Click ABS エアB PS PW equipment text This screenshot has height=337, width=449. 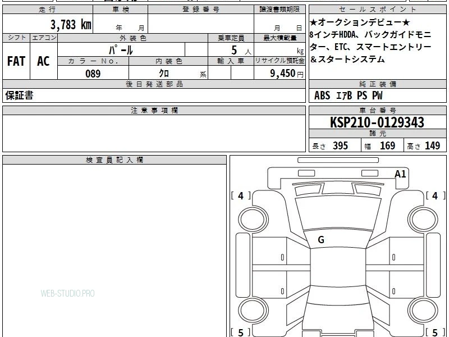click(348, 95)
